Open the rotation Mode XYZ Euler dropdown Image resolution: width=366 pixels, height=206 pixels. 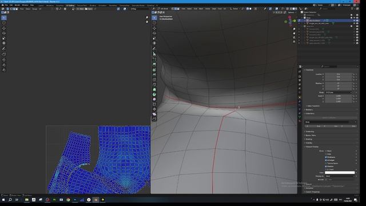point(338,93)
